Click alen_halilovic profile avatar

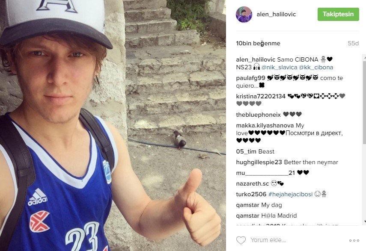click(x=244, y=14)
